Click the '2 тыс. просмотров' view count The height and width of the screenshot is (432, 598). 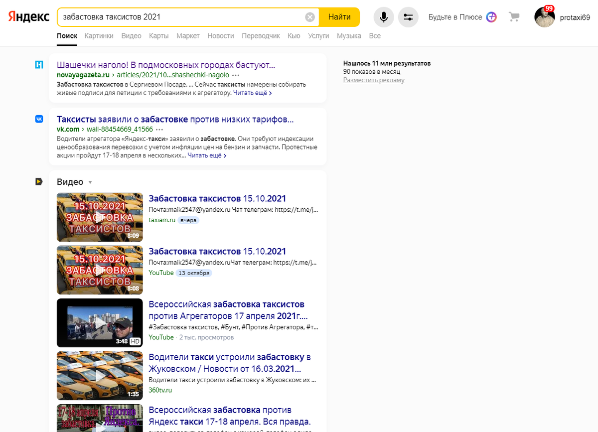tap(206, 337)
